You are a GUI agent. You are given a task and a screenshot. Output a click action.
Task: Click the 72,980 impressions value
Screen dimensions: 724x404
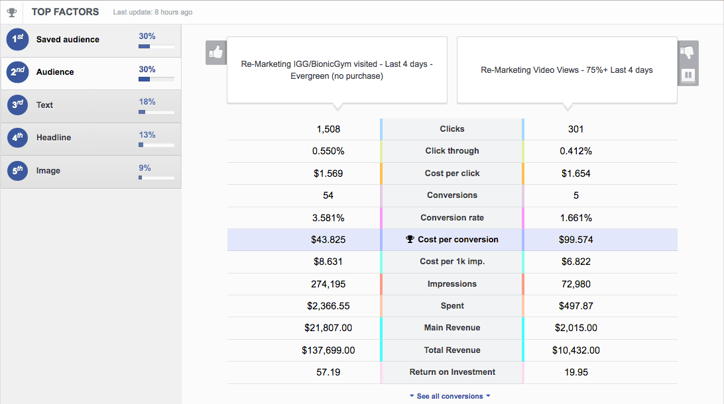tap(575, 284)
